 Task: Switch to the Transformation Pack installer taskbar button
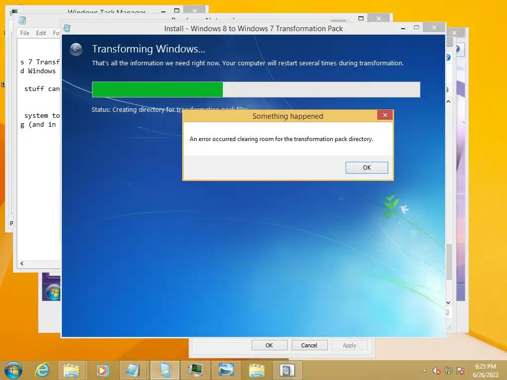pyautogui.click(x=165, y=370)
